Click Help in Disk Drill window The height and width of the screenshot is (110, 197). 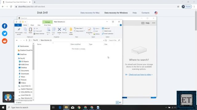(x=147, y=23)
